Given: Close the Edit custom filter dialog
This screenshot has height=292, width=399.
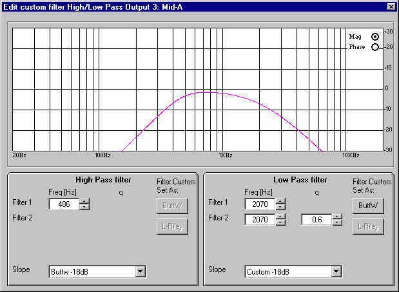Looking at the screenshot, I should [391, 7].
